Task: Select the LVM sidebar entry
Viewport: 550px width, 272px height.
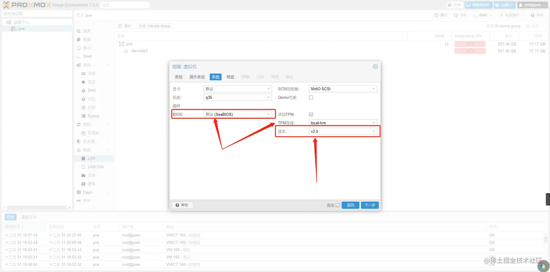Action: point(91,158)
